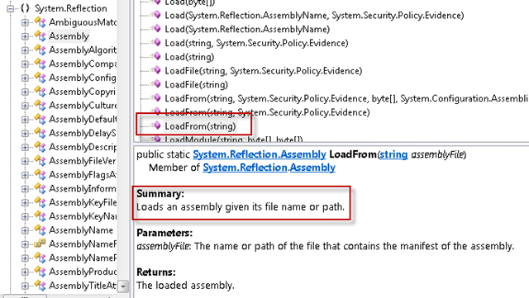The height and width of the screenshot is (298, 529).
Task: Expand the AssemblyConfig class node
Action: click(25, 78)
